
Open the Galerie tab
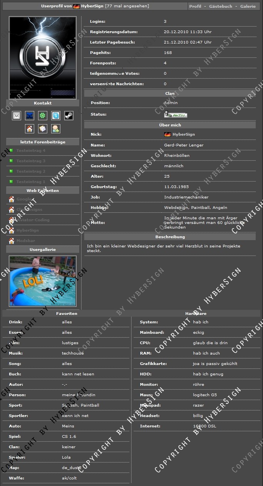(248, 7)
